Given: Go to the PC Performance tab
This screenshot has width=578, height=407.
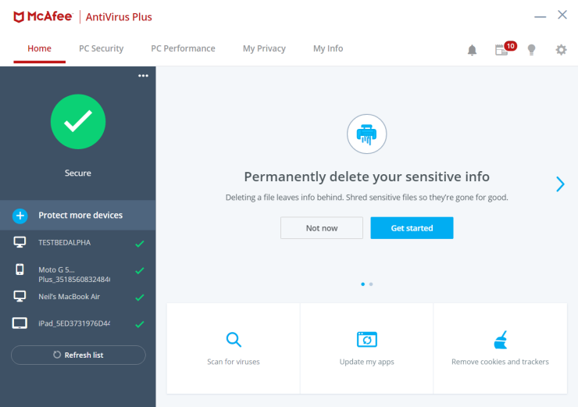Looking at the screenshot, I should [183, 48].
